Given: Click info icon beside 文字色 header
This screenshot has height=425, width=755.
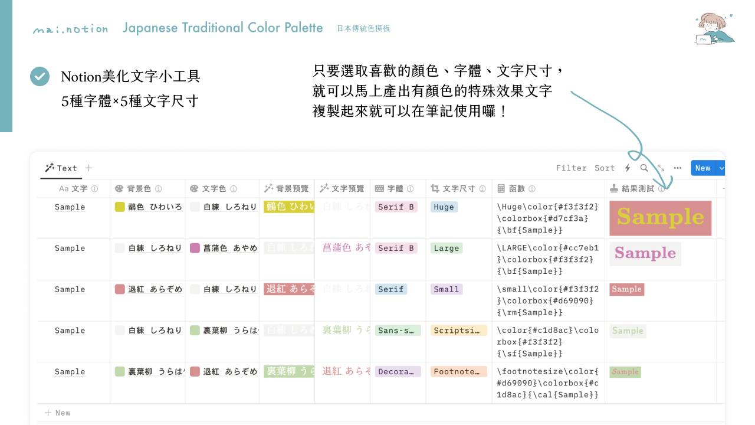Looking at the screenshot, I should coord(234,189).
